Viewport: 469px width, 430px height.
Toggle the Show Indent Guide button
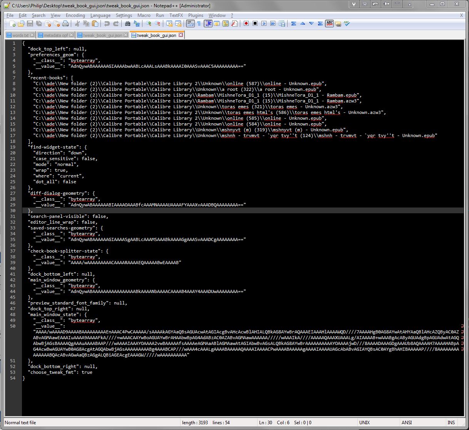pos(208,24)
